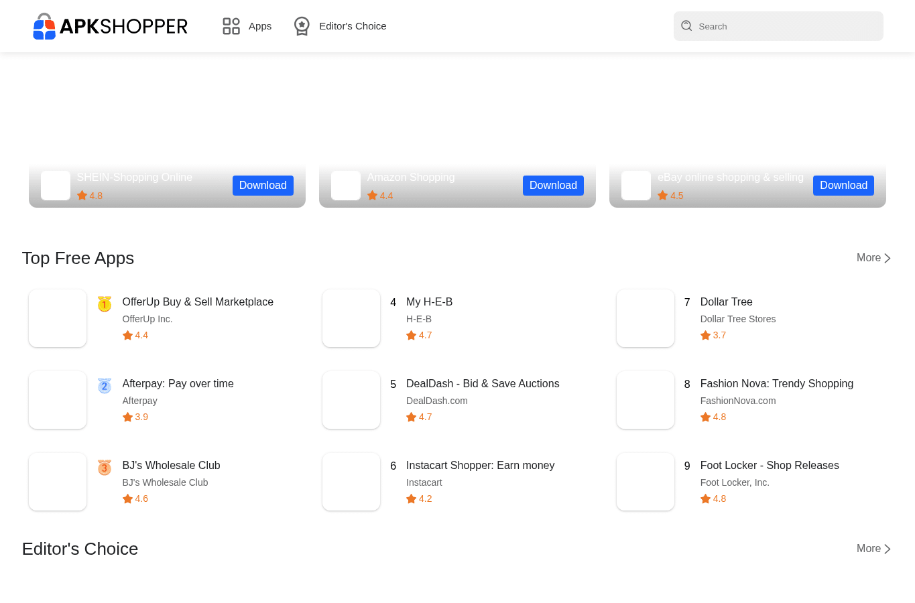Open OfferUp Buy & Sell Marketplace
Screen dimensions: 915x603
point(198,302)
